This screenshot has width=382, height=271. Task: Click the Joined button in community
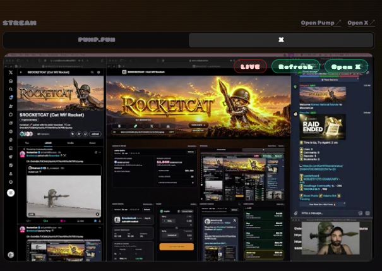point(95,134)
